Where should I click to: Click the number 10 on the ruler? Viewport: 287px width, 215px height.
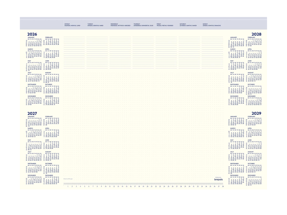[106, 186]
